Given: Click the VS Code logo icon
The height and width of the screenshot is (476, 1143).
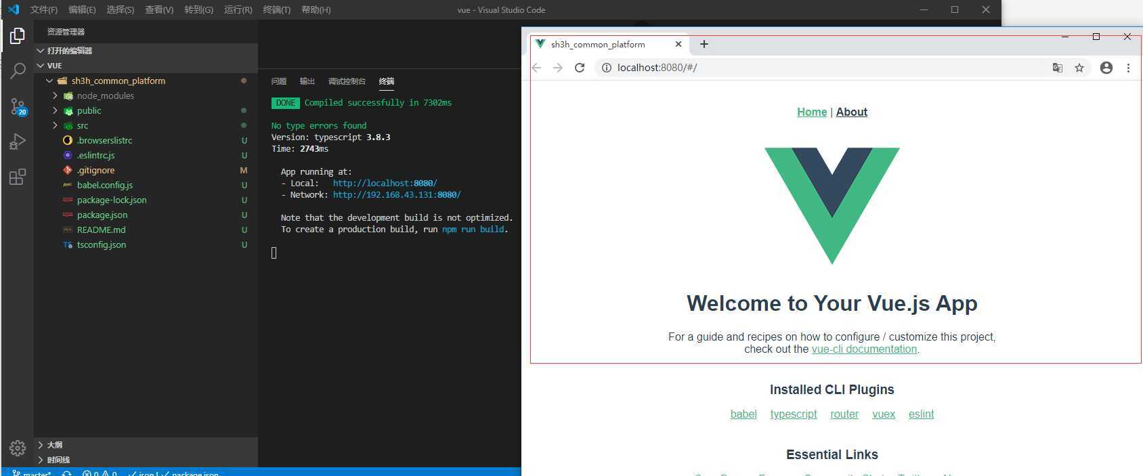Looking at the screenshot, I should click(x=13, y=9).
